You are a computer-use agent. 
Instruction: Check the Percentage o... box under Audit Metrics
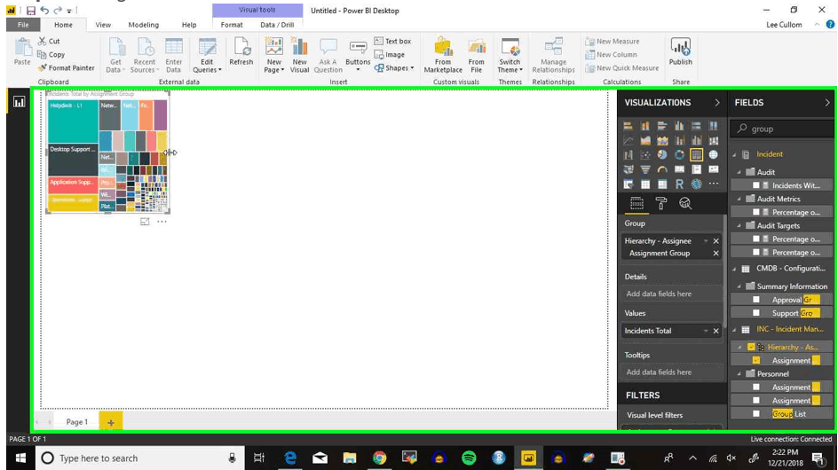[x=756, y=212]
